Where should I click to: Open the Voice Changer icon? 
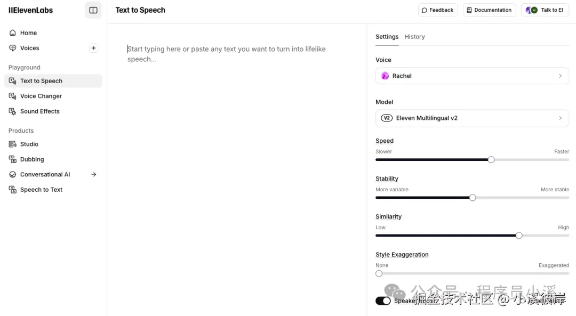(x=13, y=96)
